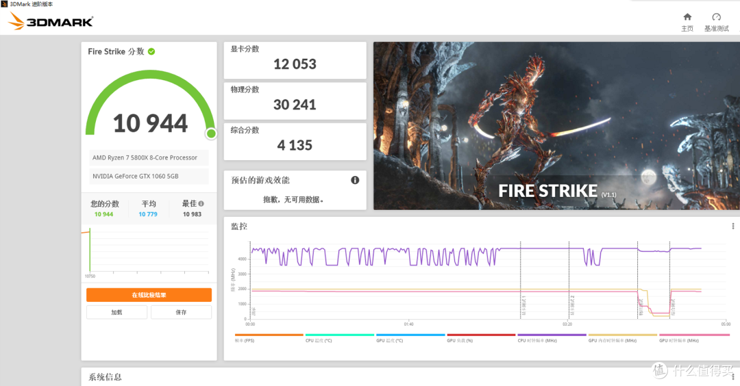Click the 系统信息 section heading
The image size is (740, 386).
(105, 376)
